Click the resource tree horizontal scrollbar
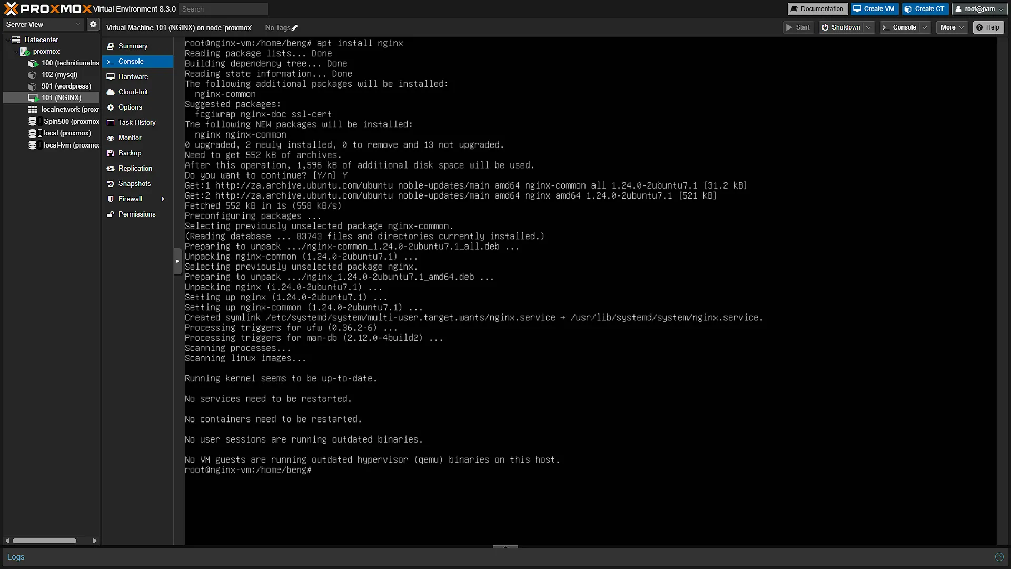 [x=44, y=541]
